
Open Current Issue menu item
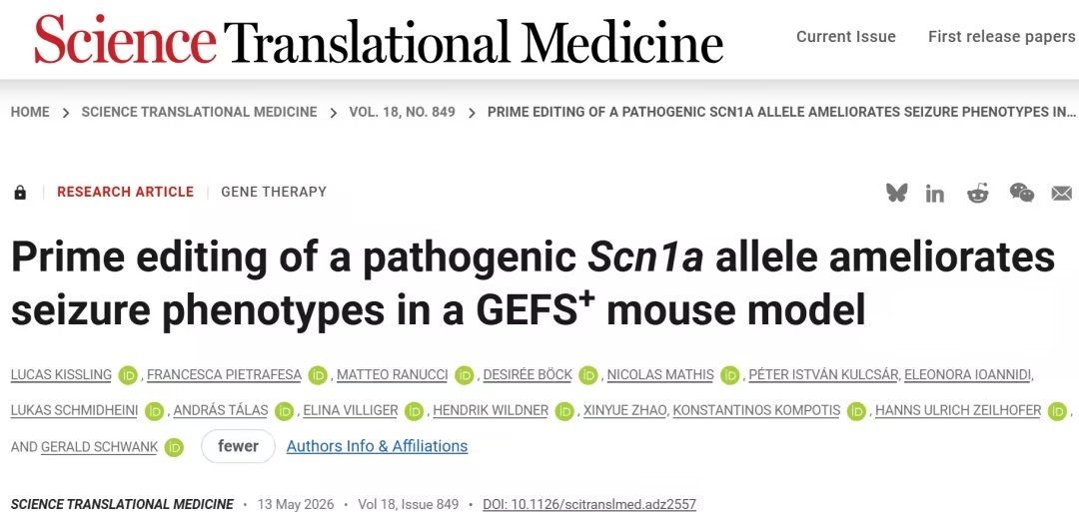click(846, 36)
